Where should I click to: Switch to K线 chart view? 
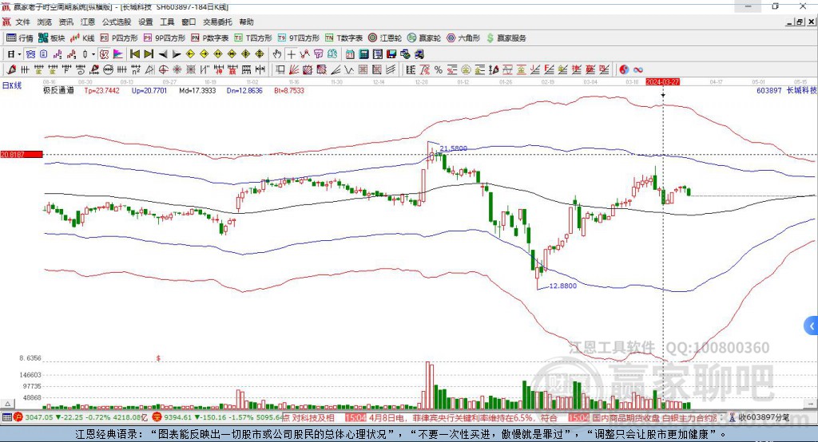coord(83,38)
